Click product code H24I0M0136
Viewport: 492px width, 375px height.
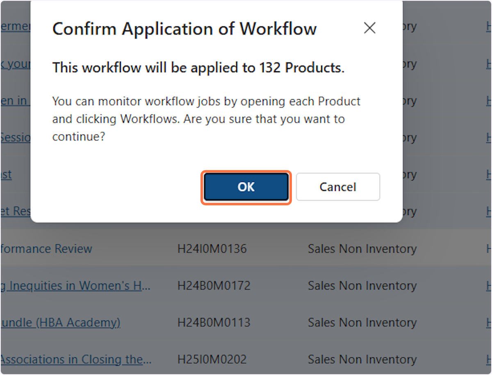212,249
